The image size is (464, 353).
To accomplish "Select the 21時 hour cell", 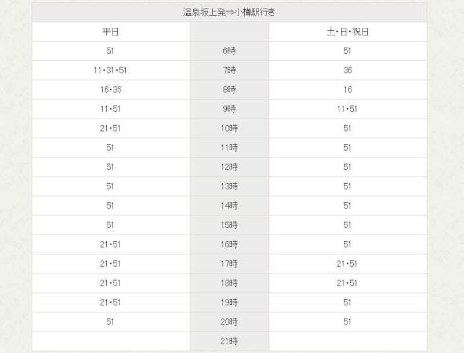I will pos(230,341).
